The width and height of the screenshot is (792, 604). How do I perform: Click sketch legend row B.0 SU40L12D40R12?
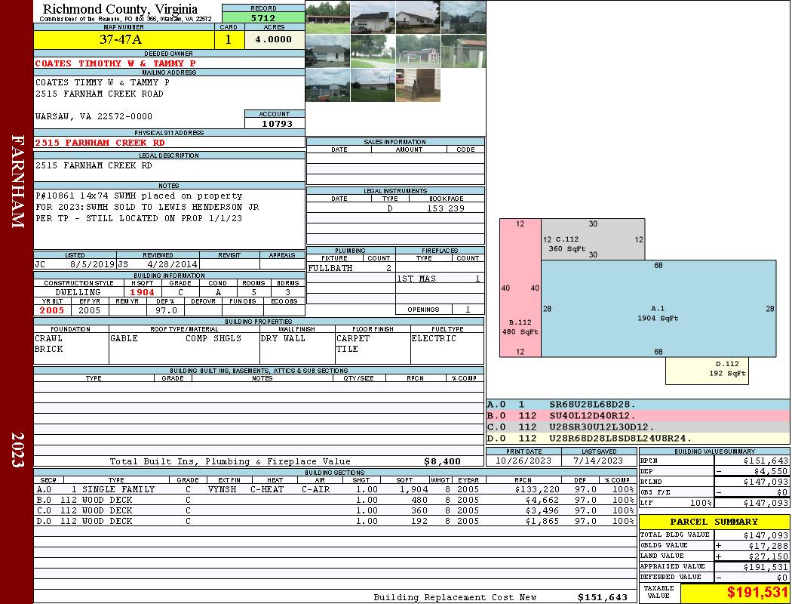638,415
